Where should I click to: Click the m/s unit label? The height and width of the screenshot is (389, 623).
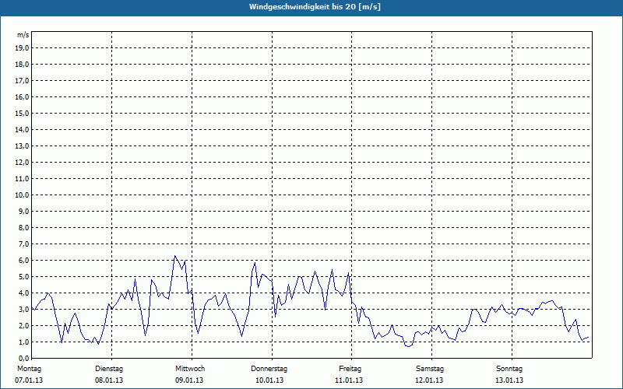pyautogui.click(x=23, y=35)
